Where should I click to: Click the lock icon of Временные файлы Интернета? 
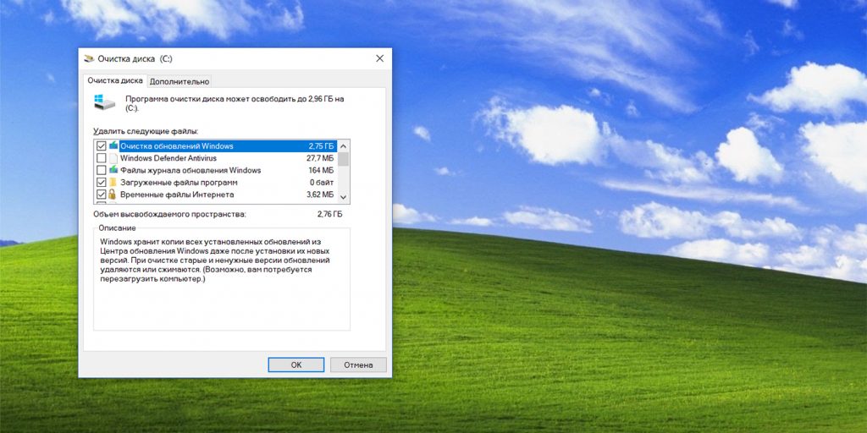(x=113, y=195)
